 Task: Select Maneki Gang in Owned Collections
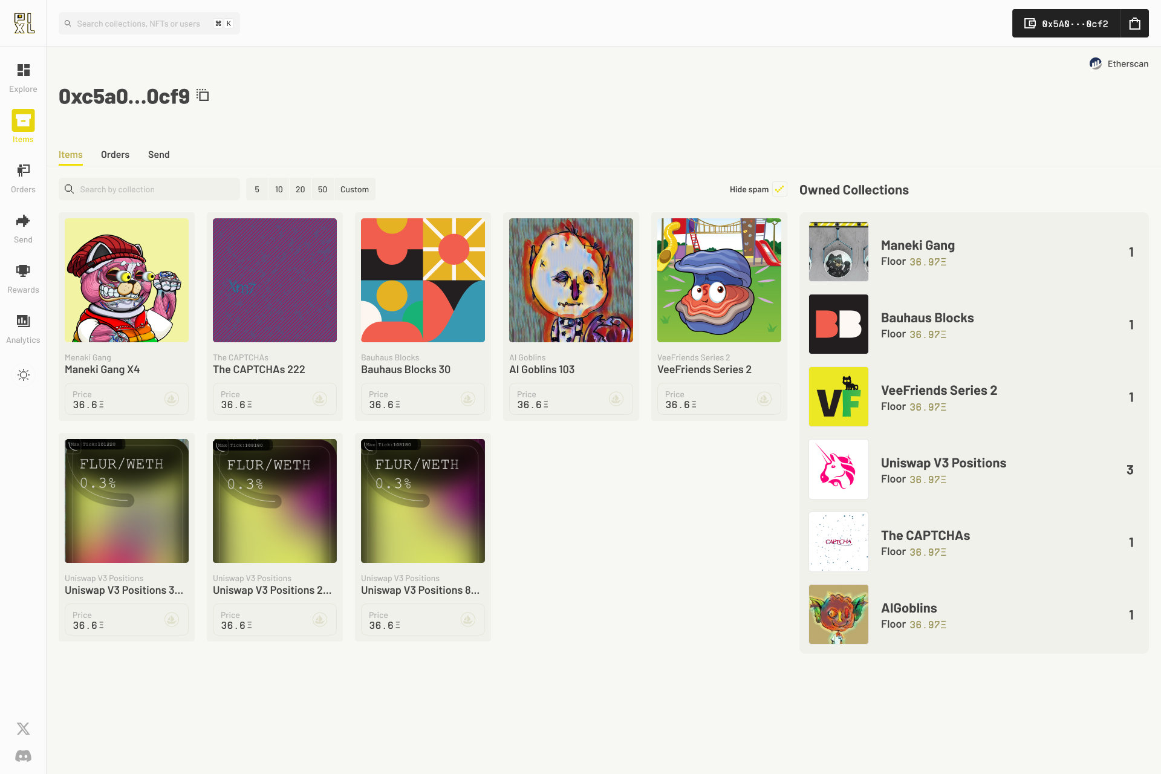point(974,252)
